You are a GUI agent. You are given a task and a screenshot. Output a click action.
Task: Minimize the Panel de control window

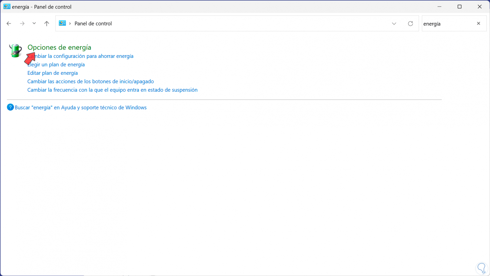(440, 7)
